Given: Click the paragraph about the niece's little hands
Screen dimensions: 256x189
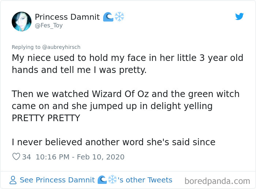Looking at the screenshot, I should pyautogui.click(x=127, y=64).
